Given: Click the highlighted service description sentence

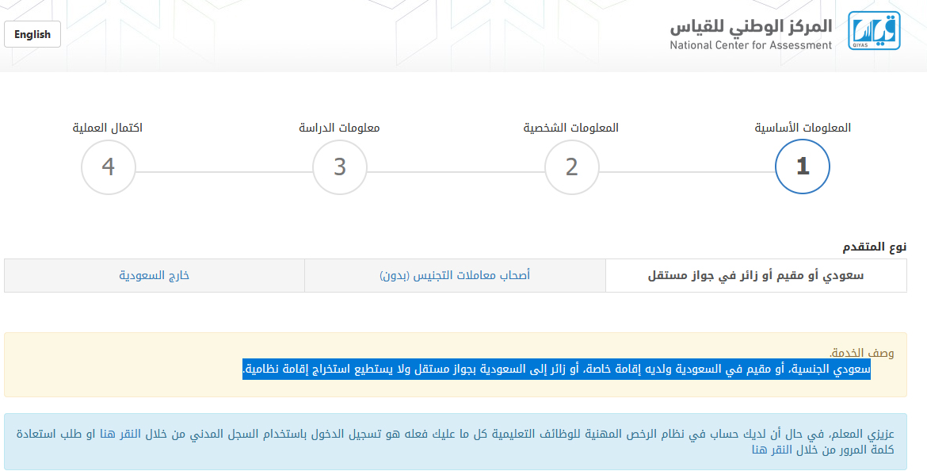Looking at the screenshot, I should click(x=556, y=369).
